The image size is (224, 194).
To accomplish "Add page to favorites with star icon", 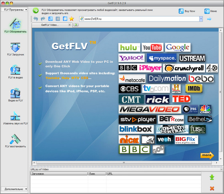I will click(72, 19).
